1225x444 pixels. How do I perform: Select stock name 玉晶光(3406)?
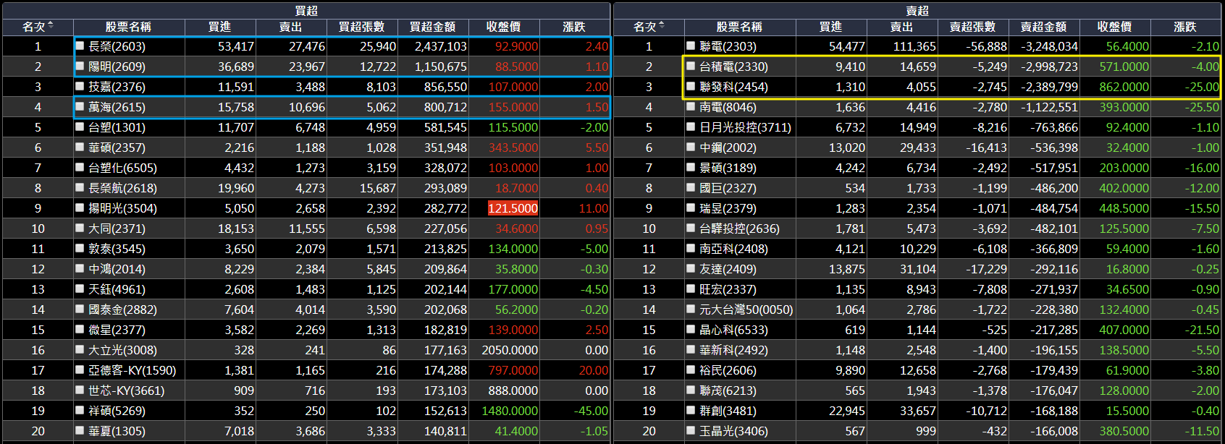(x=733, y=431)
